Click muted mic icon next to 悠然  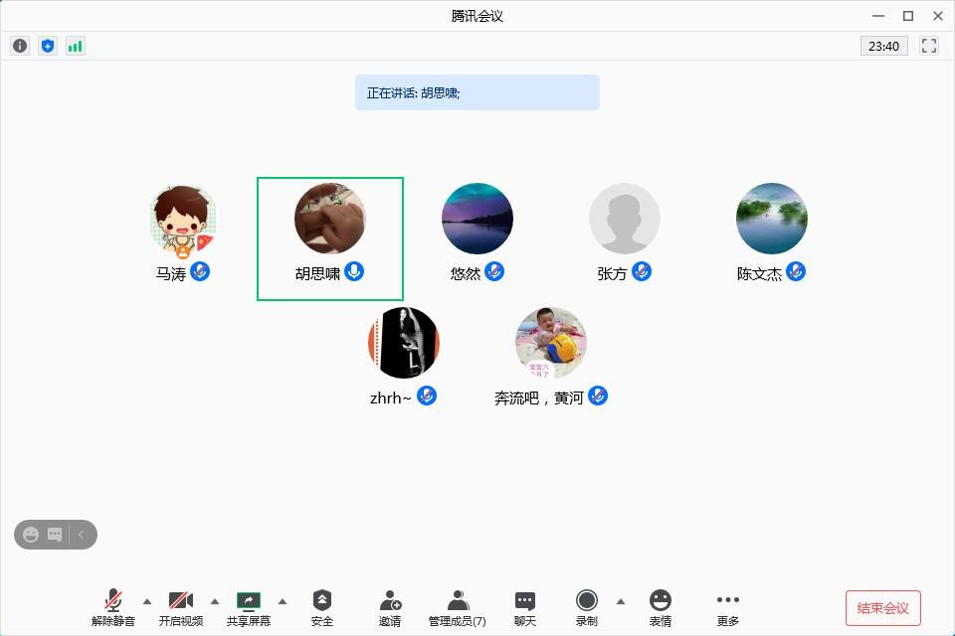pos(494,271)
